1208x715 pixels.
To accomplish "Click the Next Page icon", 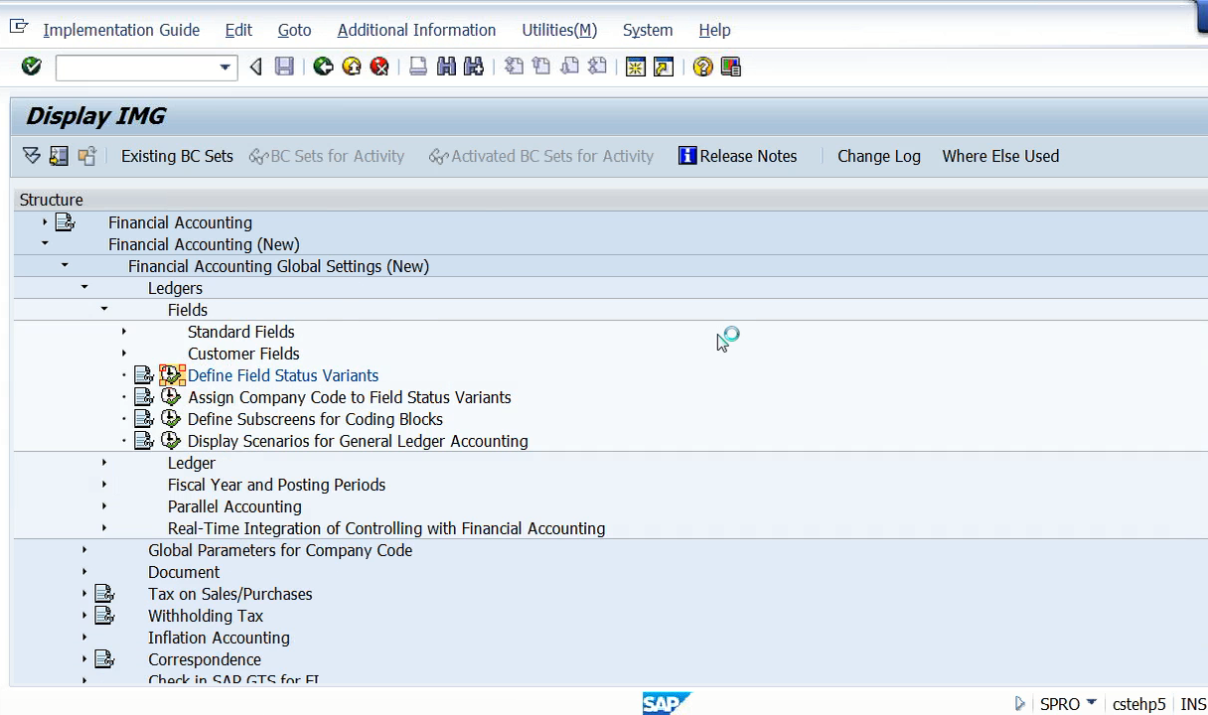I will point(569,67).
